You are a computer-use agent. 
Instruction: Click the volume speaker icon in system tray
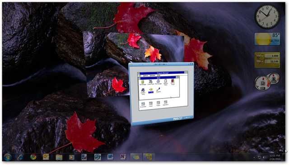point(264,157)
